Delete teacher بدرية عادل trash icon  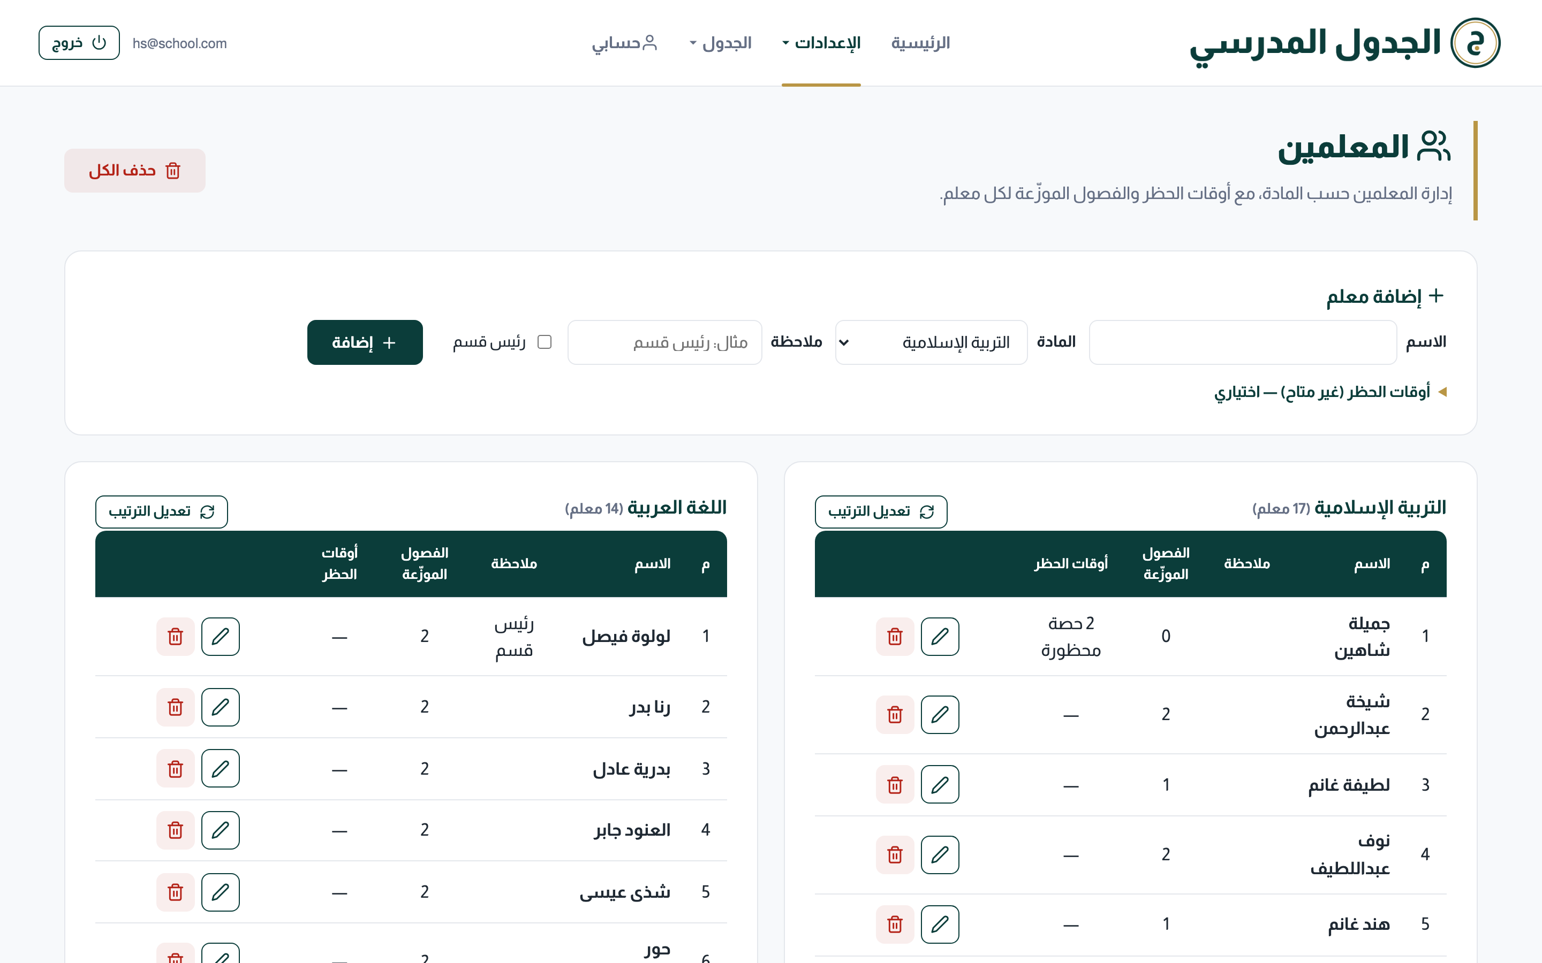click(175, 769)
